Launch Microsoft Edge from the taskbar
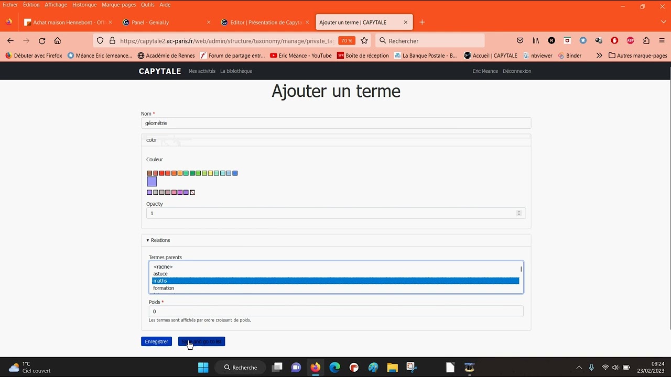The width and height of the screenshot is (671, 377). coord(334,368)
